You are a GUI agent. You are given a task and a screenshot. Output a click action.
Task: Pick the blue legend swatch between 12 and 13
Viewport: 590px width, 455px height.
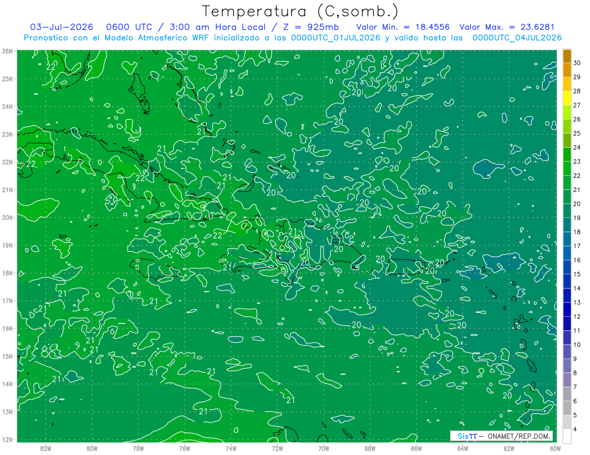[x=567, y=310]
